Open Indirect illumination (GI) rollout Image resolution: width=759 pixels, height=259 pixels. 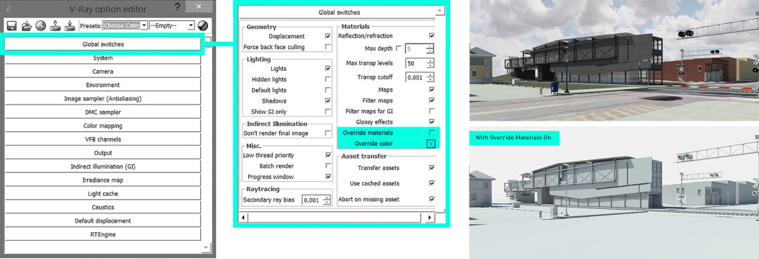103,166
